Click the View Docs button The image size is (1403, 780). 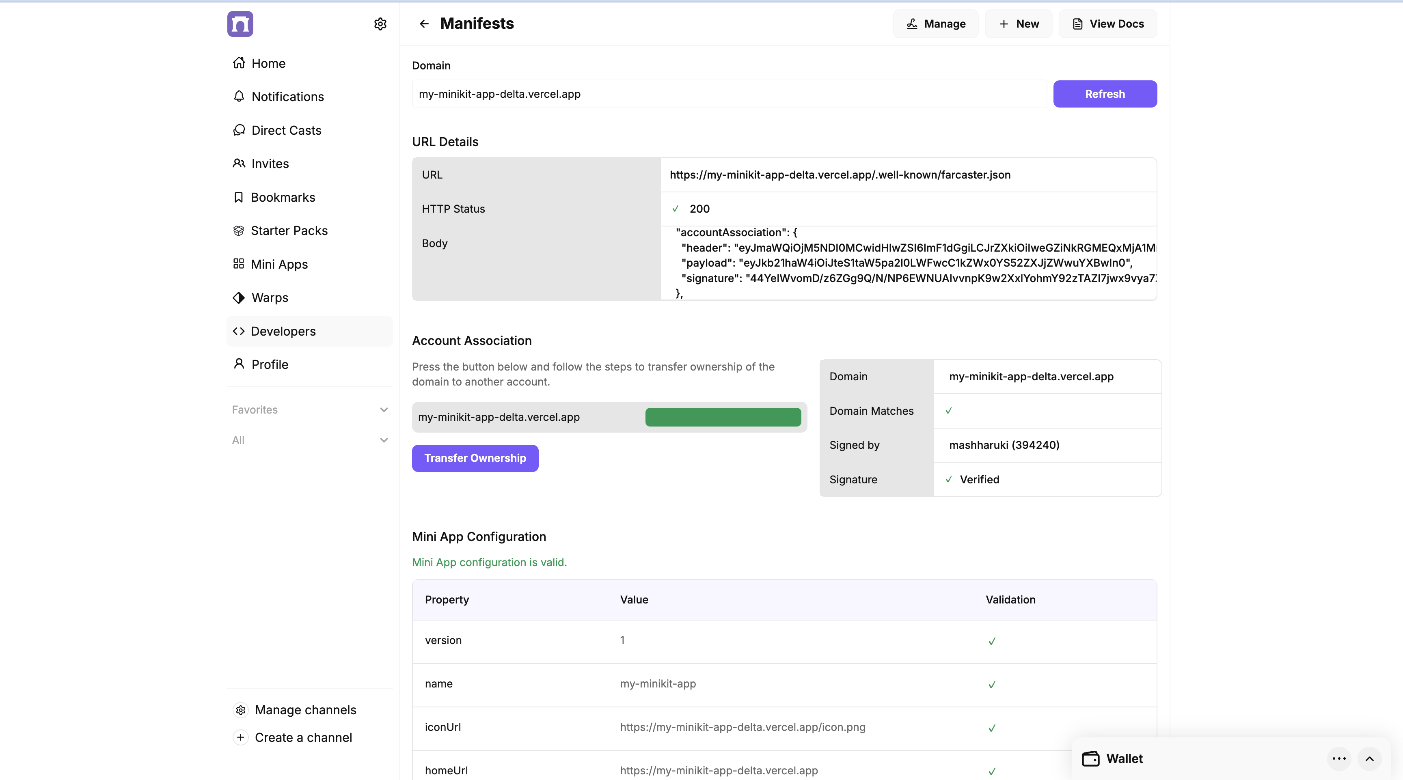click(1108, 24)
